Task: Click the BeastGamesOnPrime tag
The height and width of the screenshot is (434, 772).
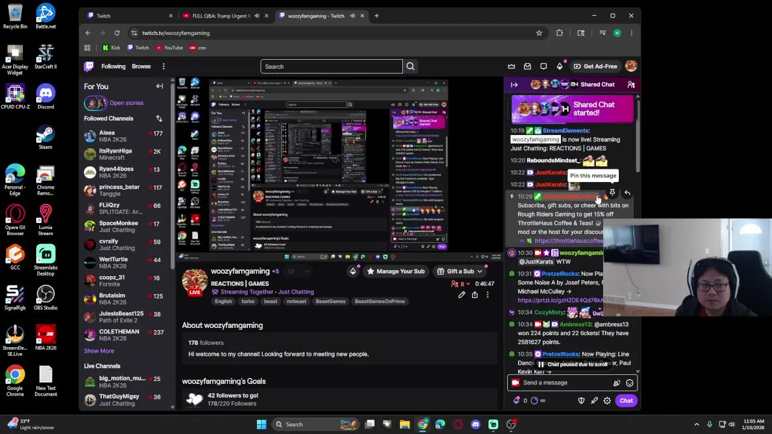Action: click(380, 301)
